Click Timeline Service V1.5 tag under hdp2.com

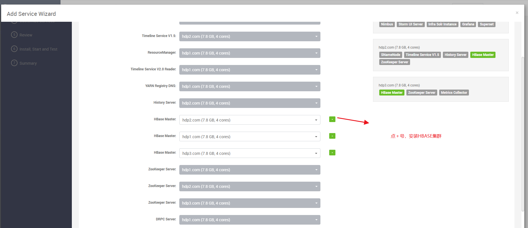422,55
